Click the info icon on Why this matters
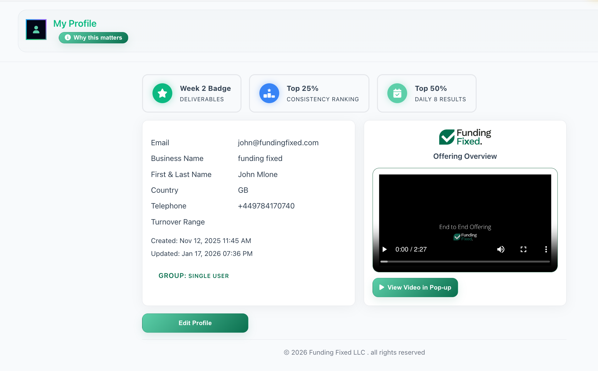598x371 pixels. click(x=67, y=37)
